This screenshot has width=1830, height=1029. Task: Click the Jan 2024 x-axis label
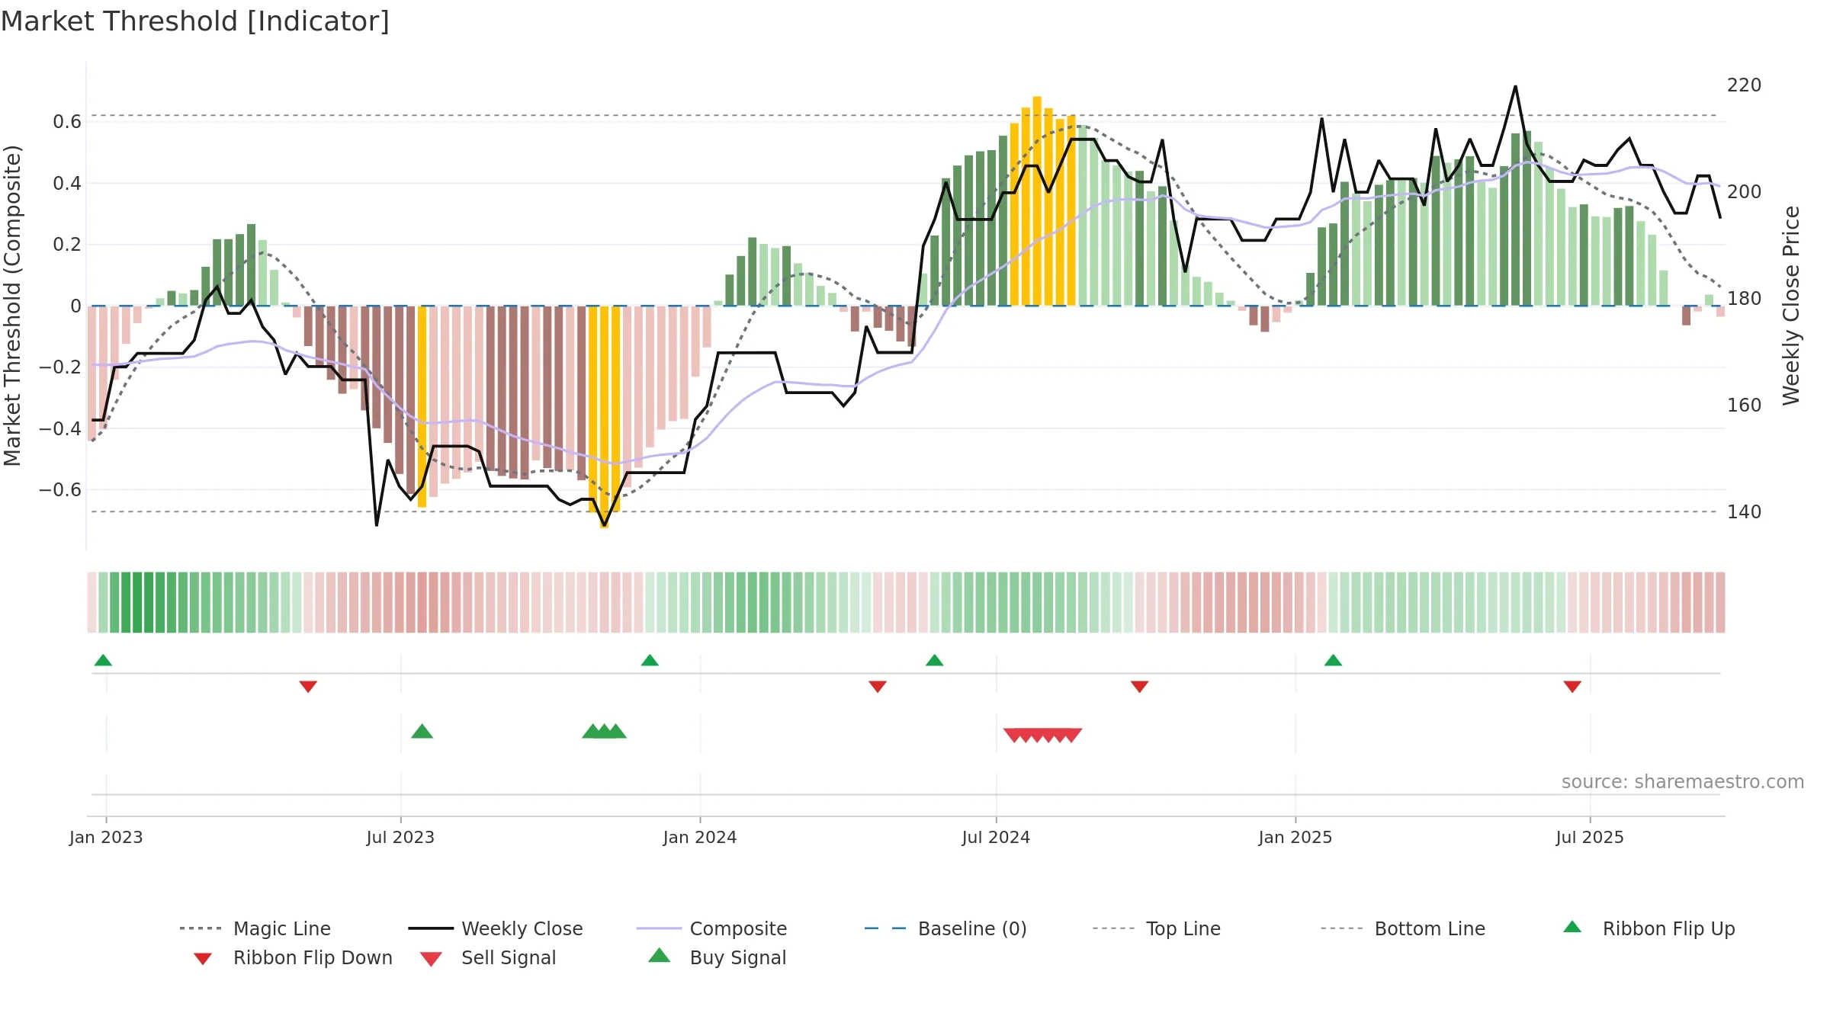click(700, 837)
